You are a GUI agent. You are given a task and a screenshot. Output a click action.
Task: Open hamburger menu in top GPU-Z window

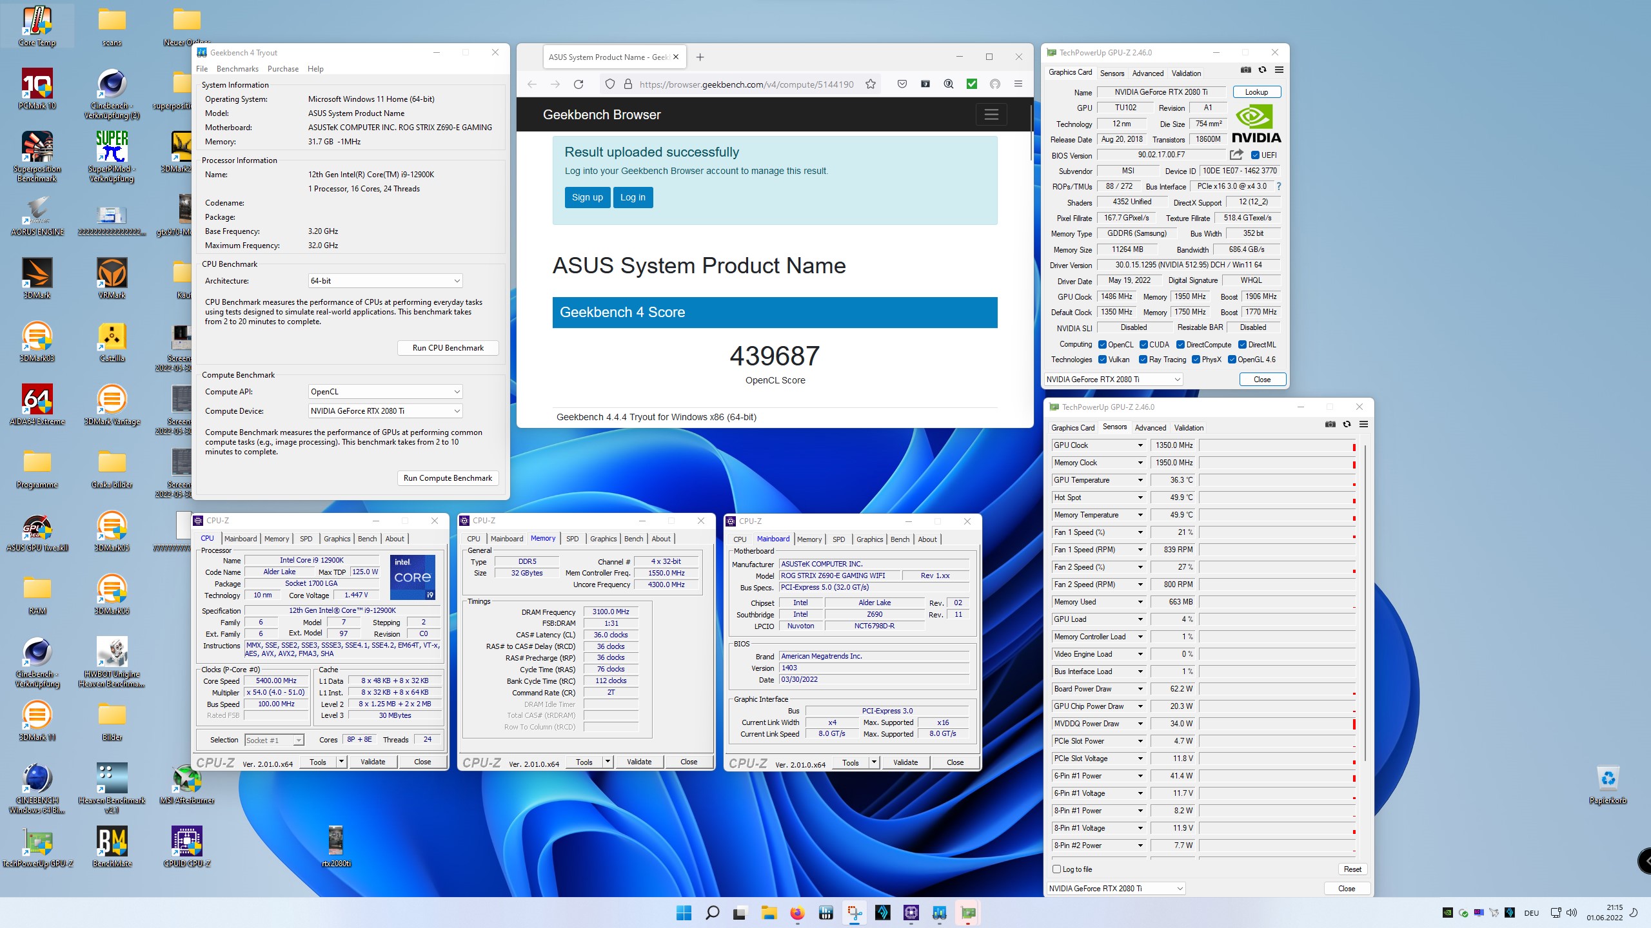coord(1279,70)
